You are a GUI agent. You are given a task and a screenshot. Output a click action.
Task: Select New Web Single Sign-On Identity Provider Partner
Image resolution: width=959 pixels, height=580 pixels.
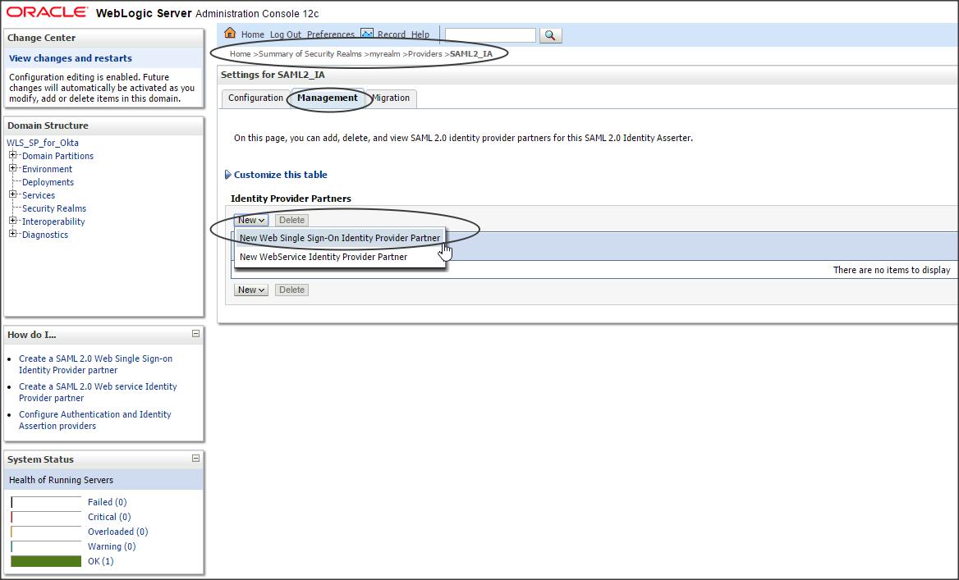pos(339,239)
